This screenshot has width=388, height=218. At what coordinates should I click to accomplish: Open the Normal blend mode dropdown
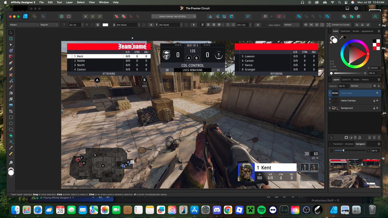click(x=361, y=86)
